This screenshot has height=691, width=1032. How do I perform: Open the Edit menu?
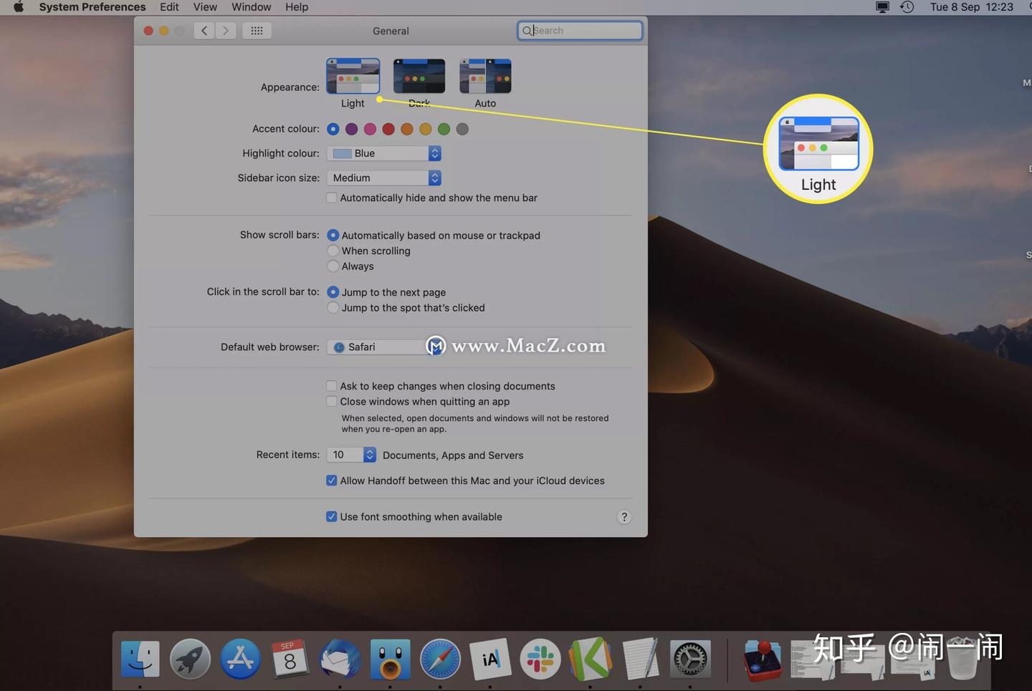(x=169, y=7)
